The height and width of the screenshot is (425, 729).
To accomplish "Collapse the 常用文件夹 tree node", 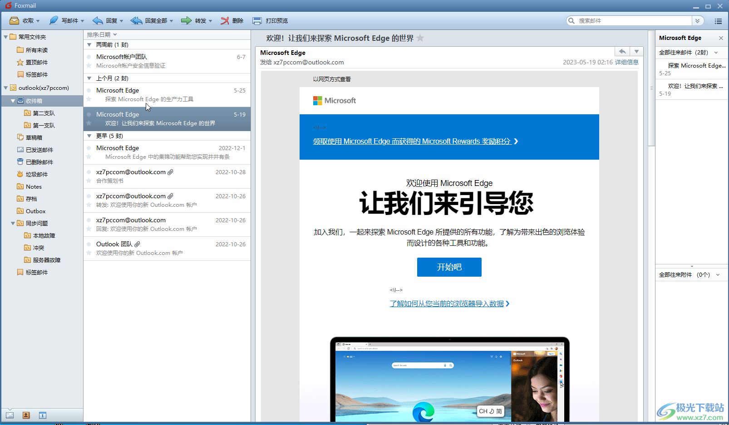I will coord(6,37).
